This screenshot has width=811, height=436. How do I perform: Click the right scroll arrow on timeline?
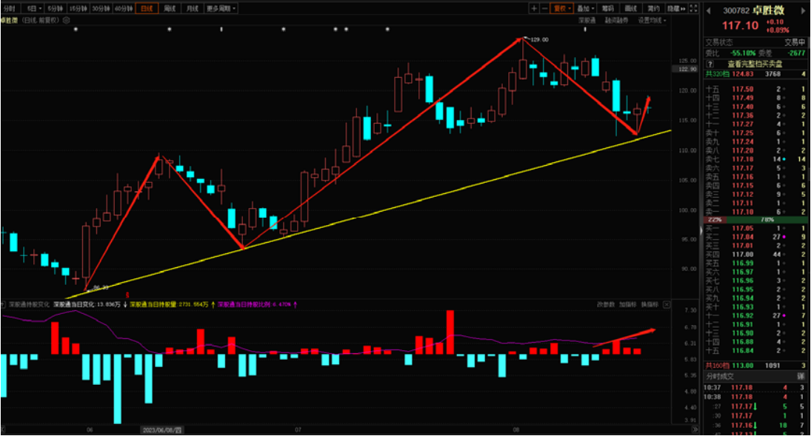(695, 429)
